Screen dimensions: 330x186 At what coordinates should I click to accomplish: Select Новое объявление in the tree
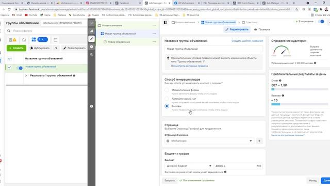tap(119, 42)
